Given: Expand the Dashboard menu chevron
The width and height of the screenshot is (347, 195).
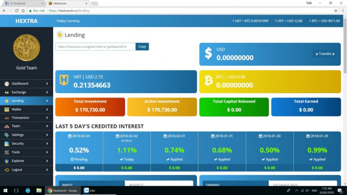Looking at the screenshot, I should coord(47,83).
